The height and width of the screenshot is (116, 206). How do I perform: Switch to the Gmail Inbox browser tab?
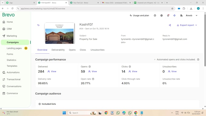[x=116, y=3]
